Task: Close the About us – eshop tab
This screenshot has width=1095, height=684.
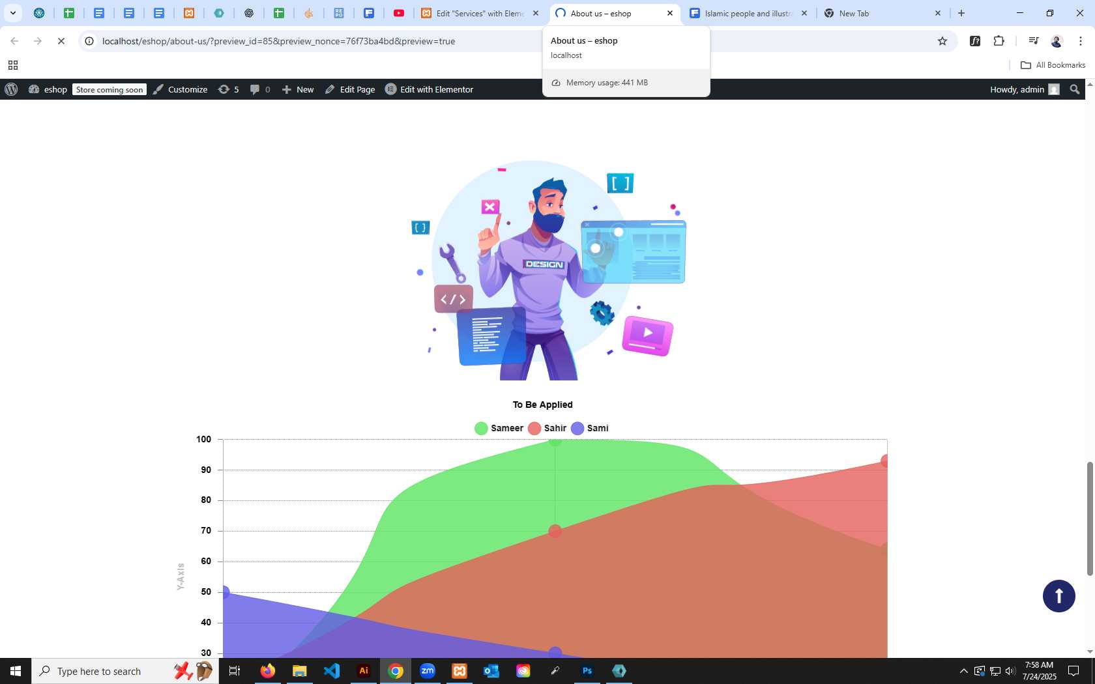Action: (669, 13)
